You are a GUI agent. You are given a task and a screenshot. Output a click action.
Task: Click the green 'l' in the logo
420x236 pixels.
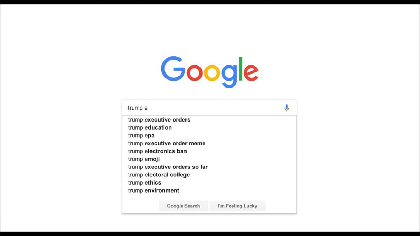click(240, 69)
